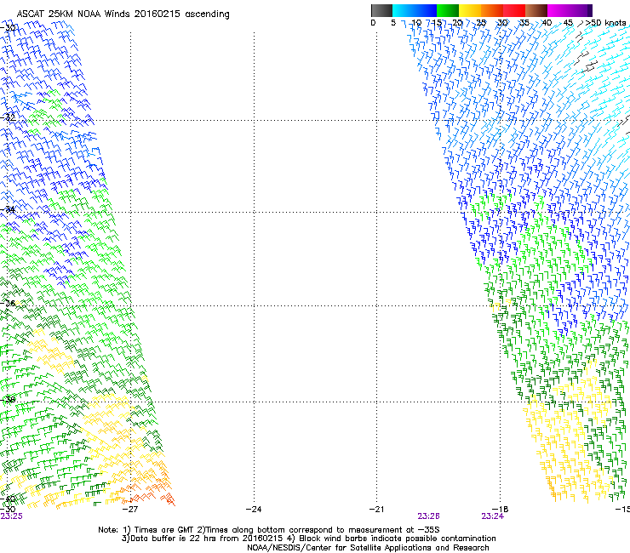Screen dimensions: 630x553
Task: Click the latitude label -36
Action: [8, 303]
